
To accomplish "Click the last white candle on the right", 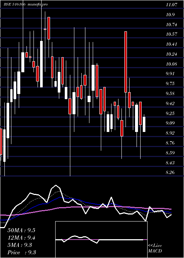I will 144,125.
